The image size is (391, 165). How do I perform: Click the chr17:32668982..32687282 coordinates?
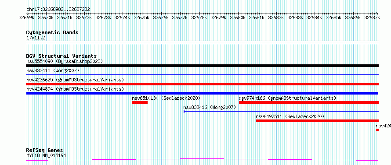58,10
